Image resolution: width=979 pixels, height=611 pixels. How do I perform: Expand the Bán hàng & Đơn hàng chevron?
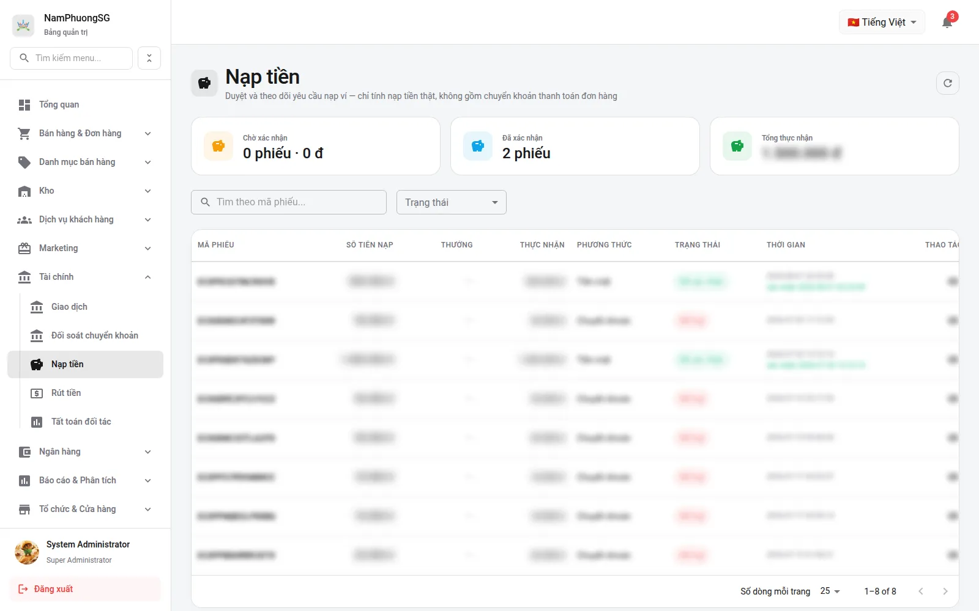coord(148,133)
